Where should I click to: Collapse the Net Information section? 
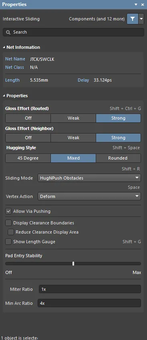pyautogui.click(x=4, y=47)
